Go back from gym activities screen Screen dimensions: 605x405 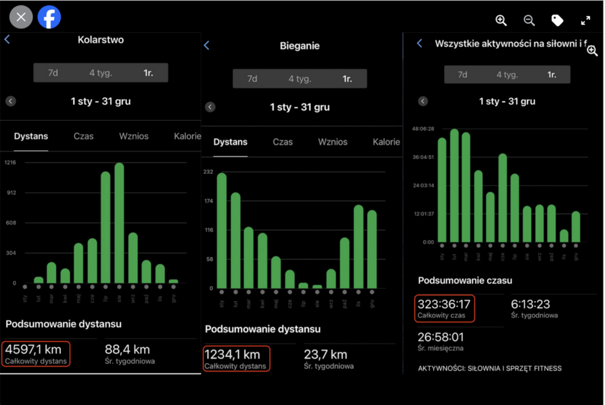coord(420,44)
